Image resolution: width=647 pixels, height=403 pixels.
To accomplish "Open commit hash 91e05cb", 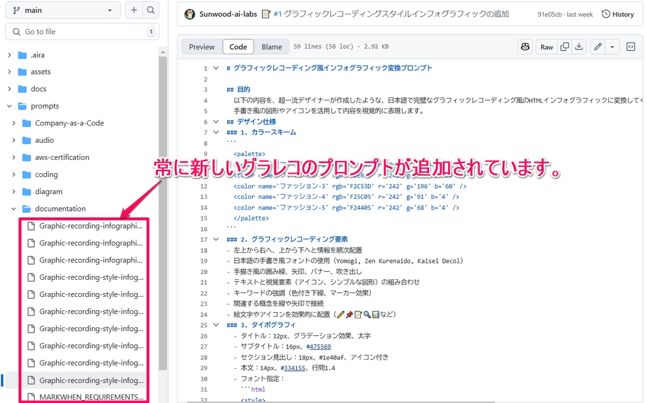I will click(x=550, y=15).
